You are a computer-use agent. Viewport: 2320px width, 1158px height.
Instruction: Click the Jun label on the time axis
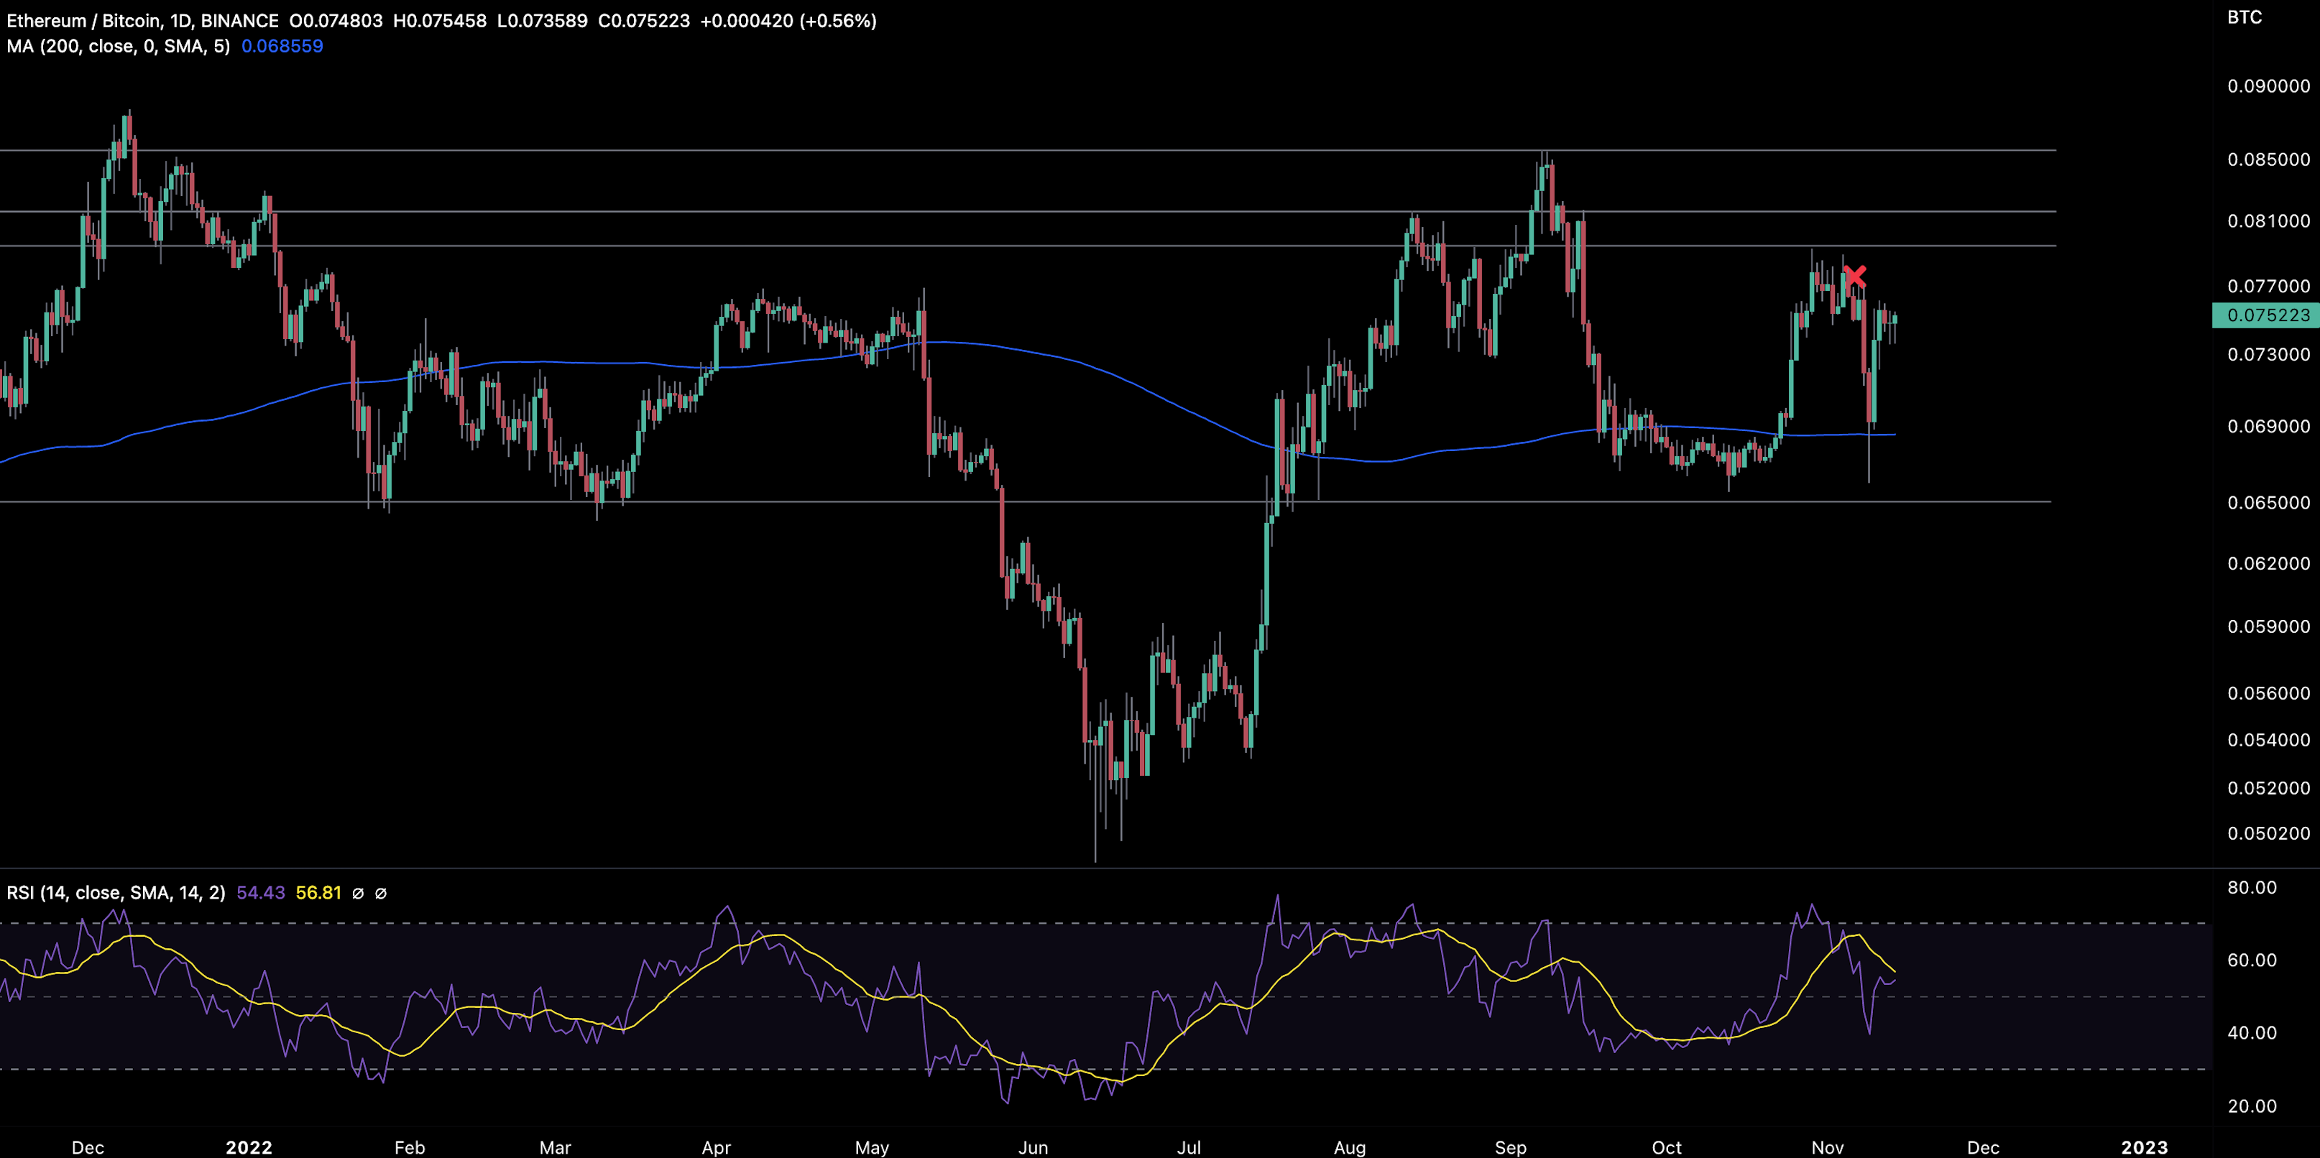[x=1033, y=1147]
